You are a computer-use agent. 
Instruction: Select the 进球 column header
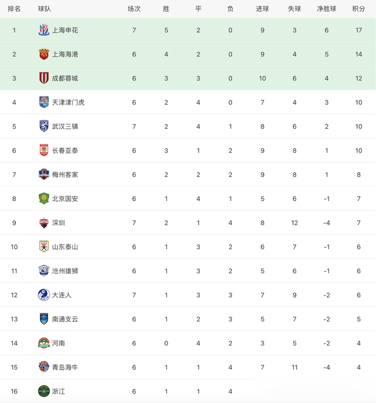click(262, 9)
